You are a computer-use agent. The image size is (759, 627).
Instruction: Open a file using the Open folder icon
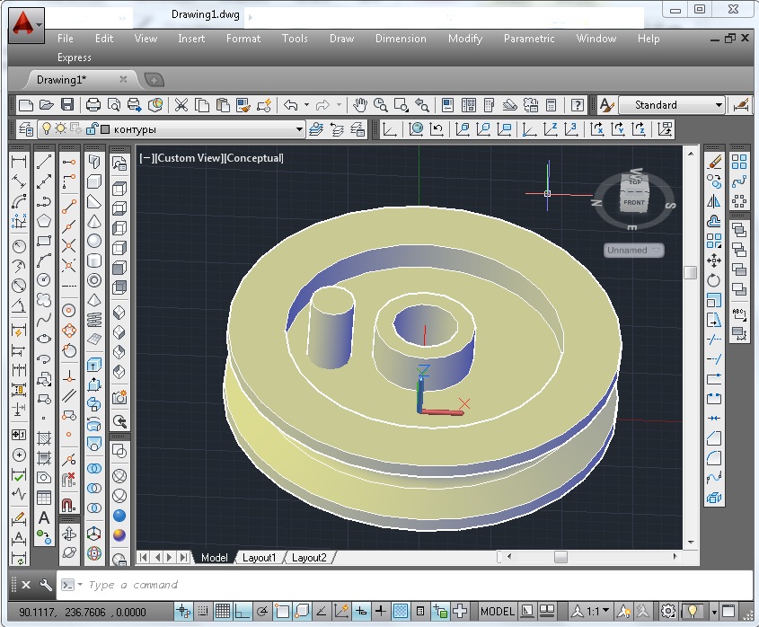pos(47,104)
